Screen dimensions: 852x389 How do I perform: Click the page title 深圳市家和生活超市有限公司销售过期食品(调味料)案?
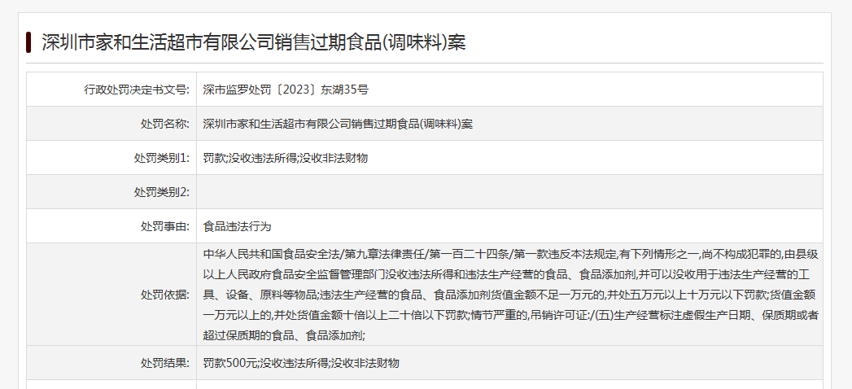254,42
